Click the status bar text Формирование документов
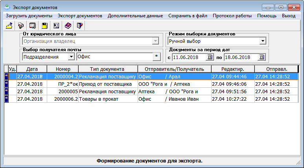304x168 pixels. click(x=149, y=161)
